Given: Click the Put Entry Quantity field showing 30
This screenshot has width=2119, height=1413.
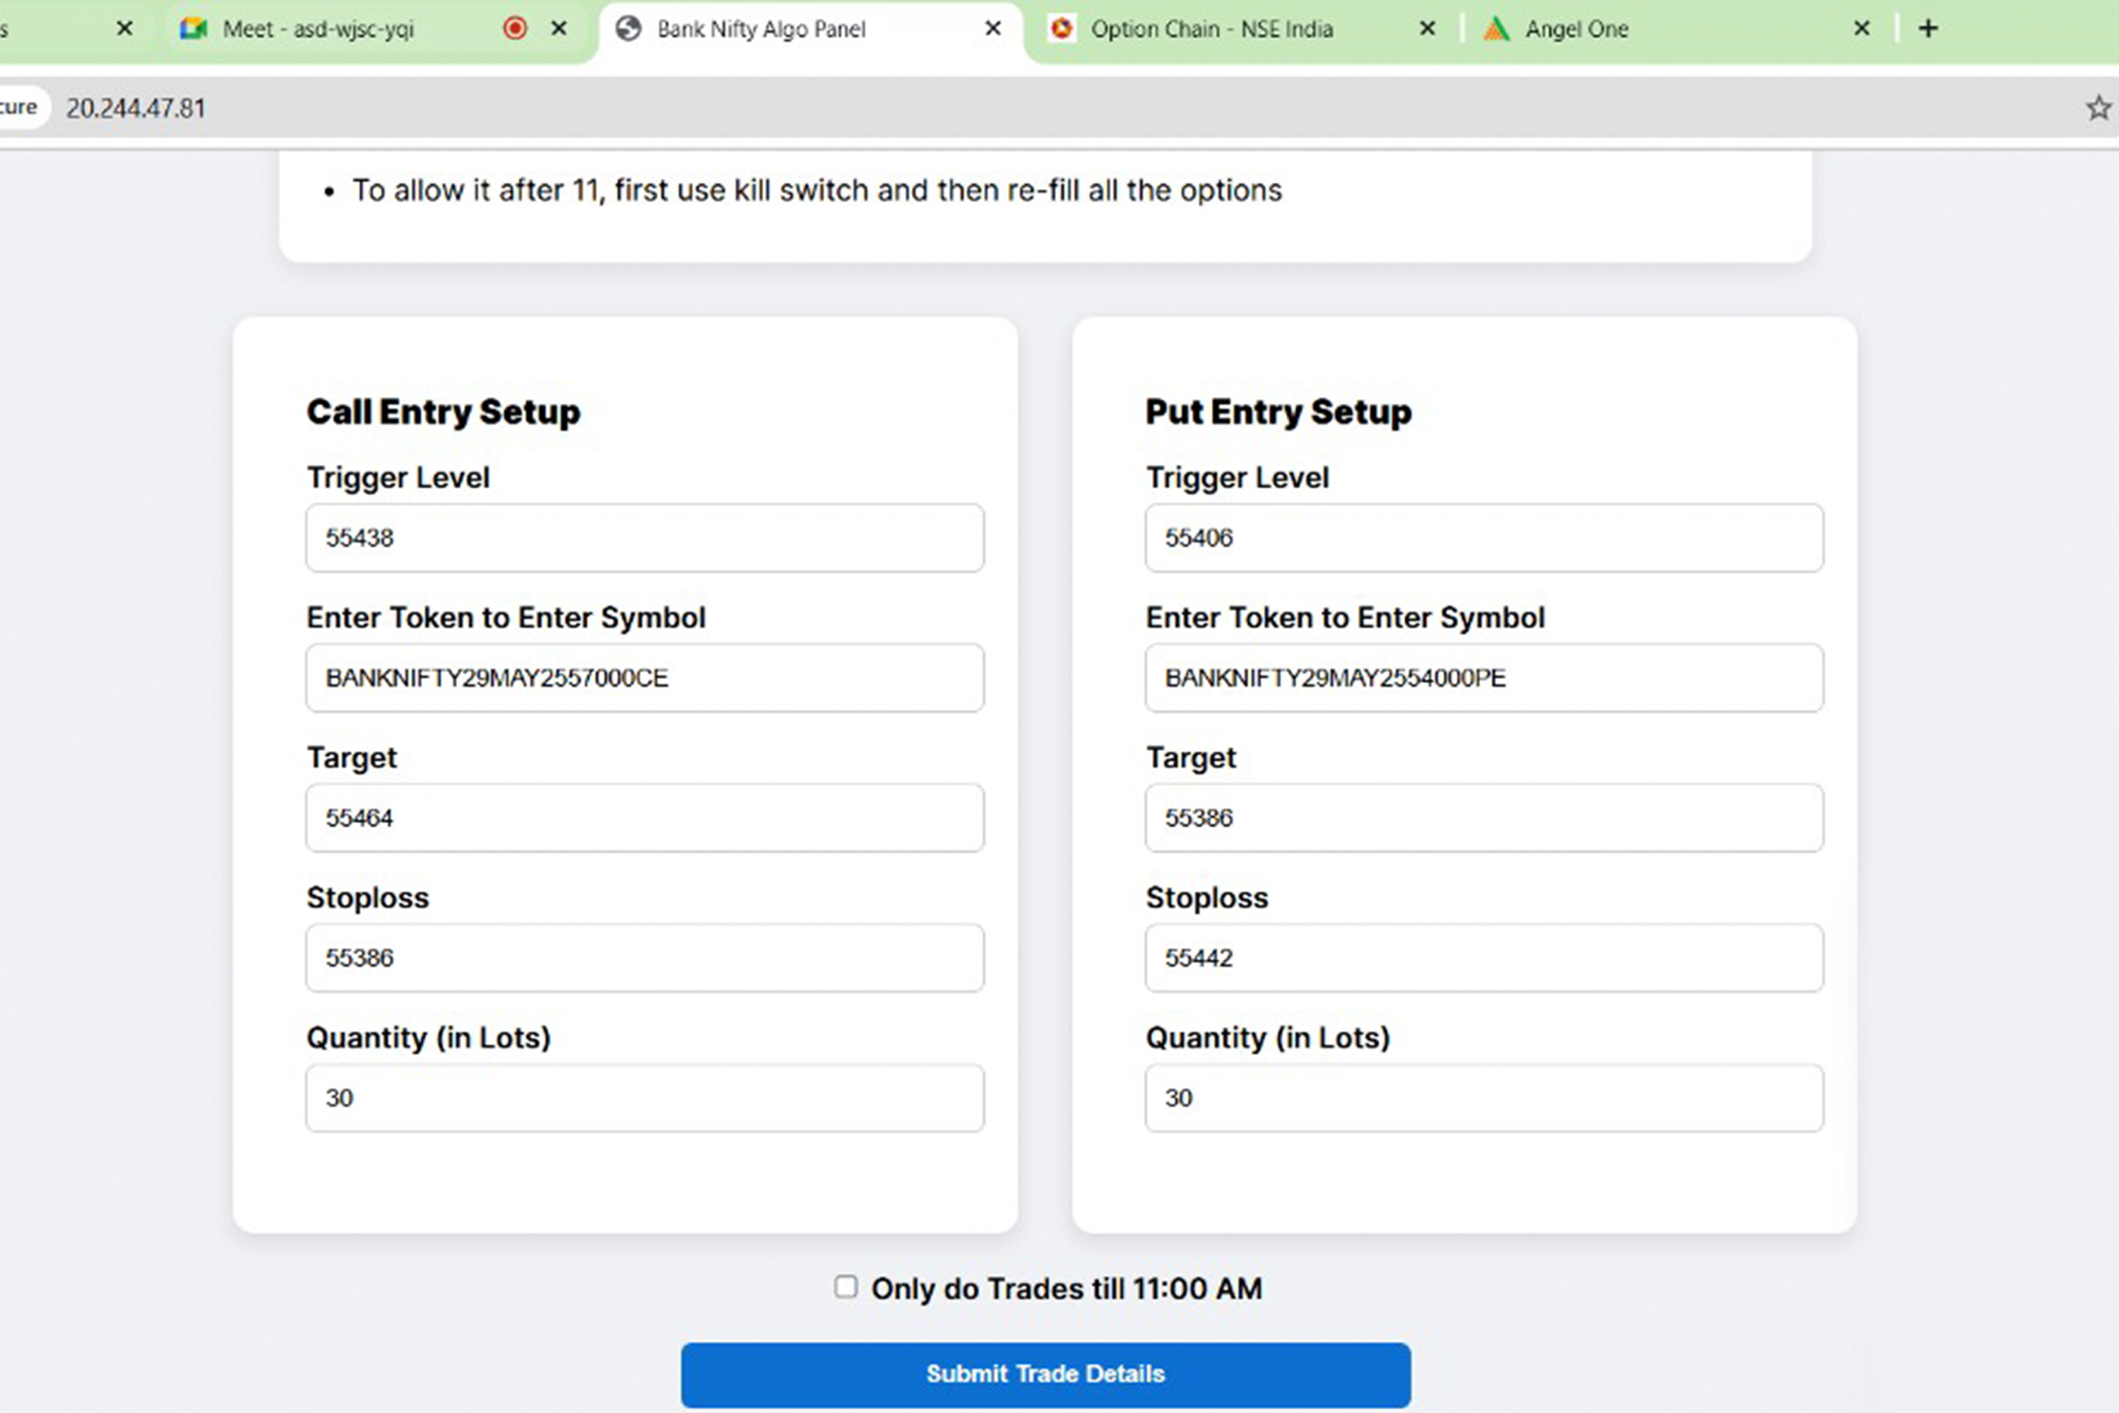Looking at the screenshot, I should click(x=1483, y=1098).
